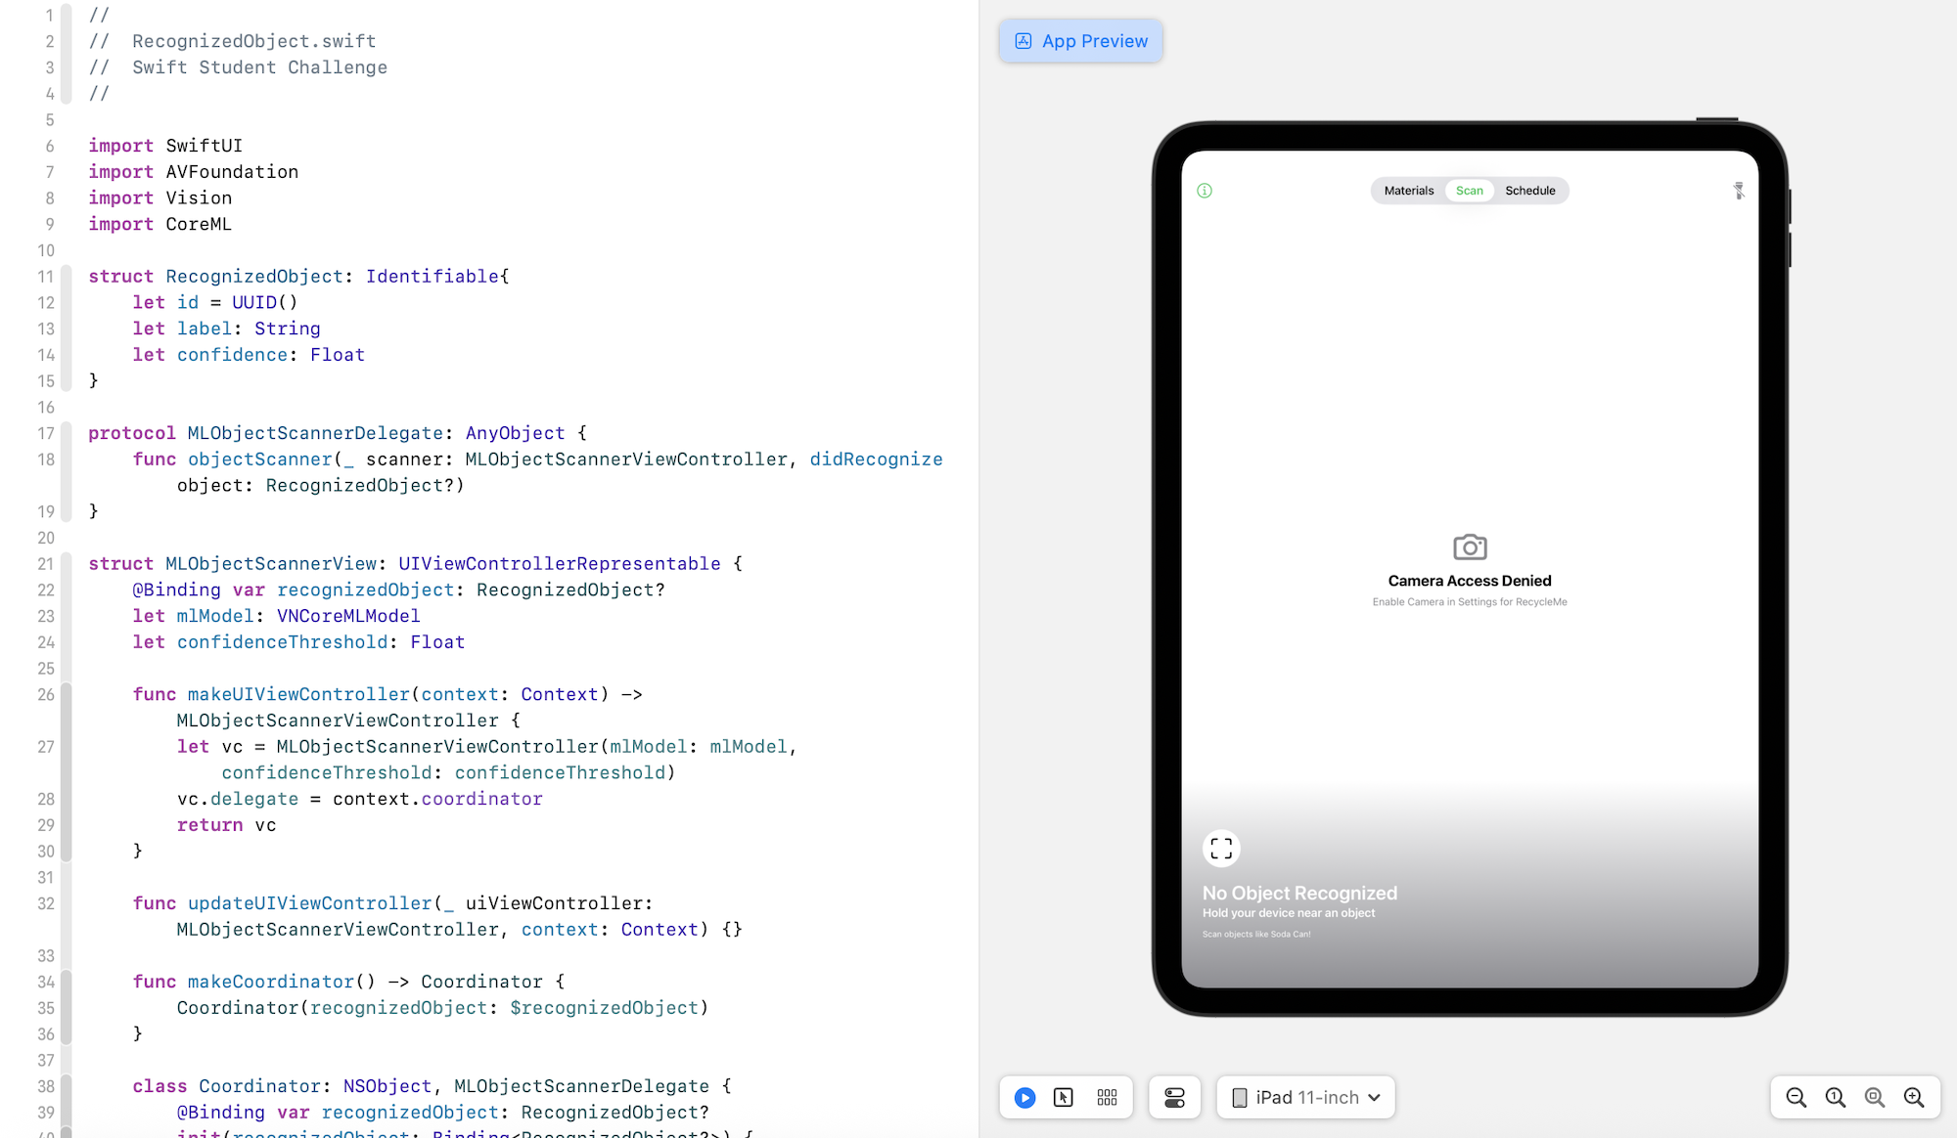Zoom out the preview canvas
This screenshot has height=1138, width=1957.
1796,1098
